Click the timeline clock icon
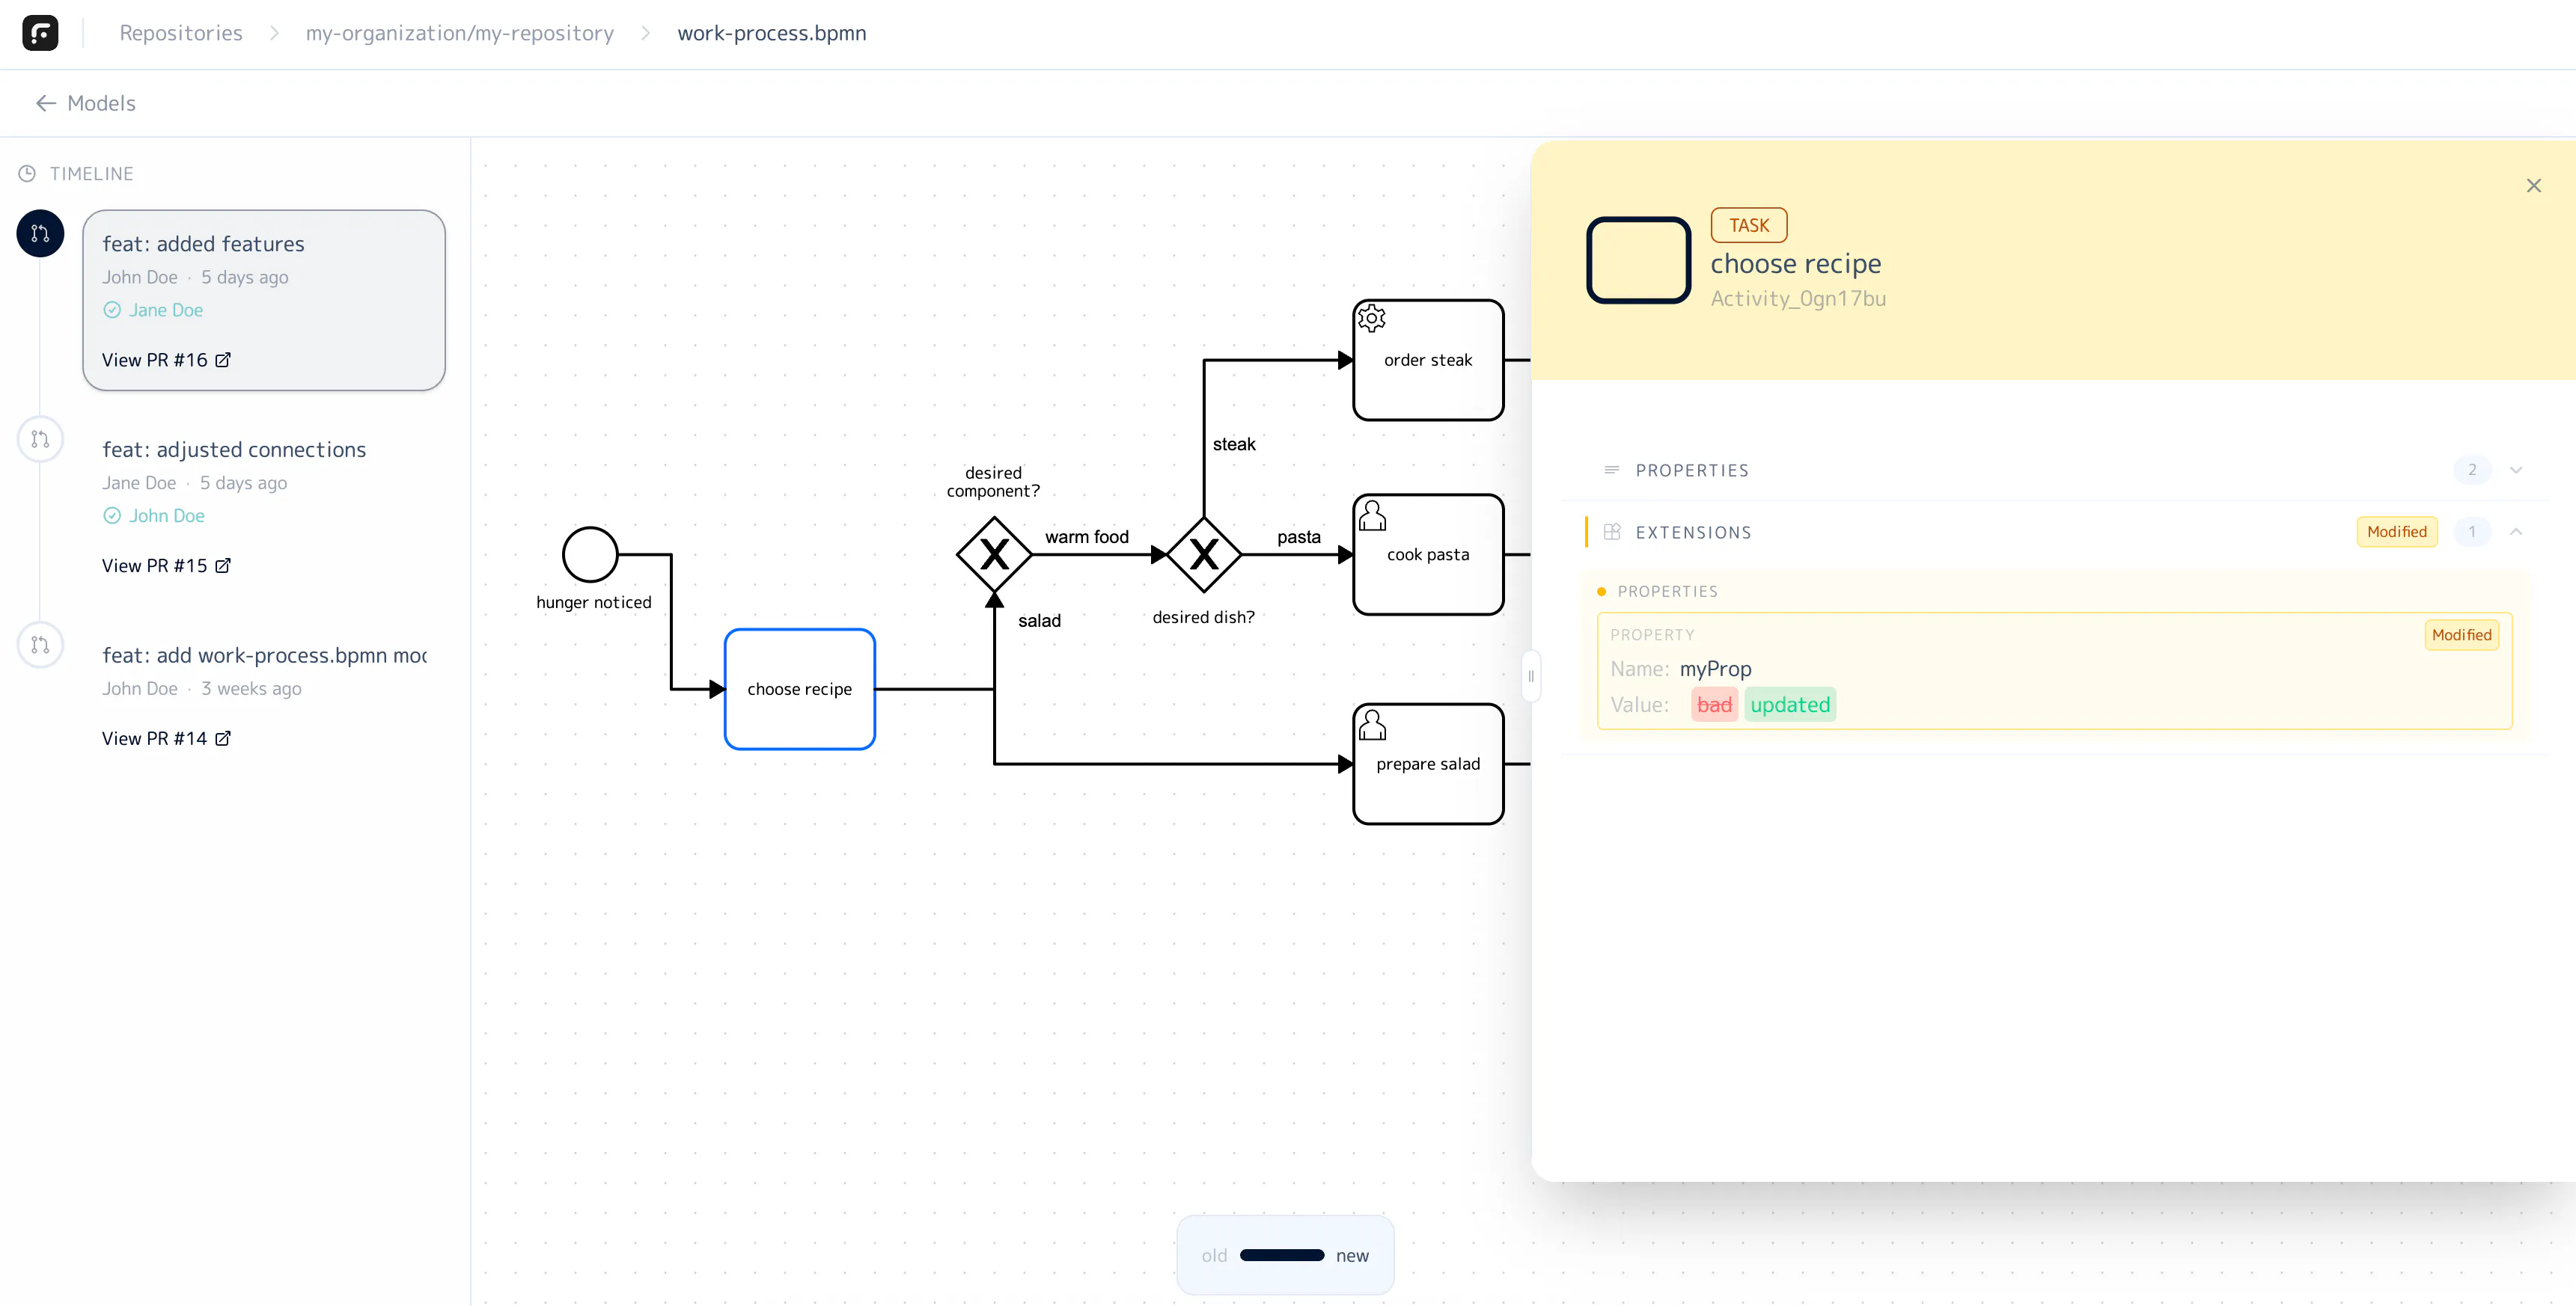 click(27, 174)
